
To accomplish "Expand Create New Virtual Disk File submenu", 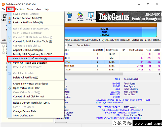I will pos(62,84).
